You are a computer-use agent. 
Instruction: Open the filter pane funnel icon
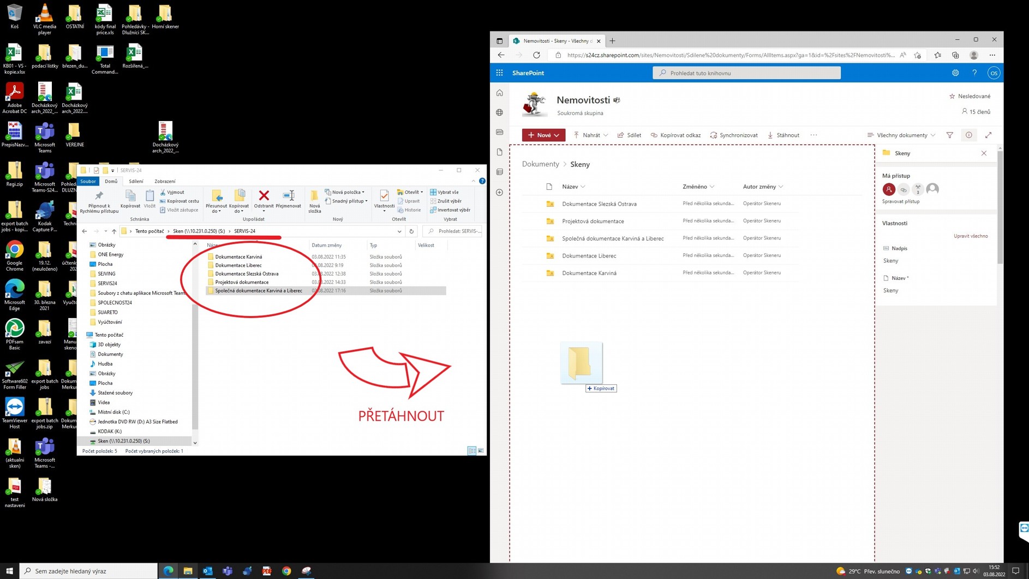pos(949,135)
